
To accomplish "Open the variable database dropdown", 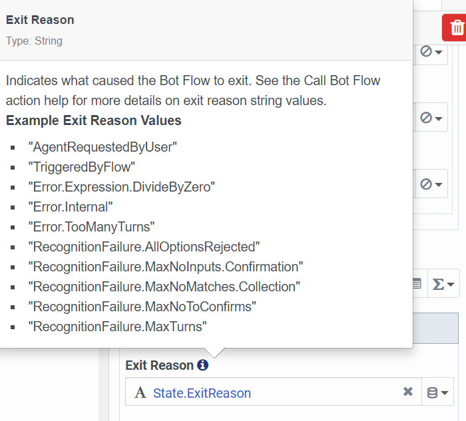I will point(437,392).
